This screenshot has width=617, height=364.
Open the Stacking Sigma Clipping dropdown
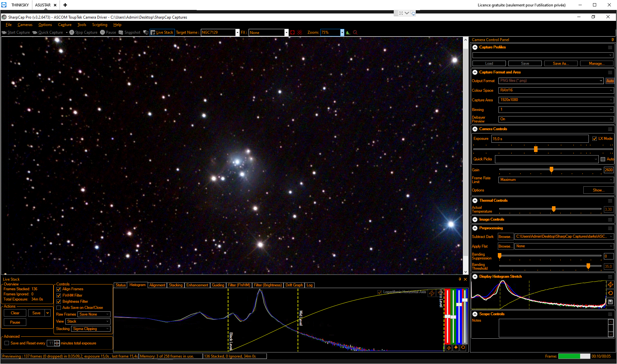[91, 329]
